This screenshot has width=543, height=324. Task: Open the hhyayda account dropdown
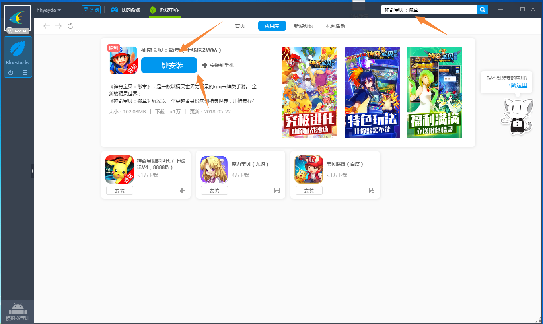(x=49, y=10)
